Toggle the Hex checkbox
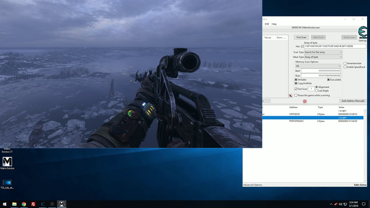The image size is (370, 208). (302, 46)
